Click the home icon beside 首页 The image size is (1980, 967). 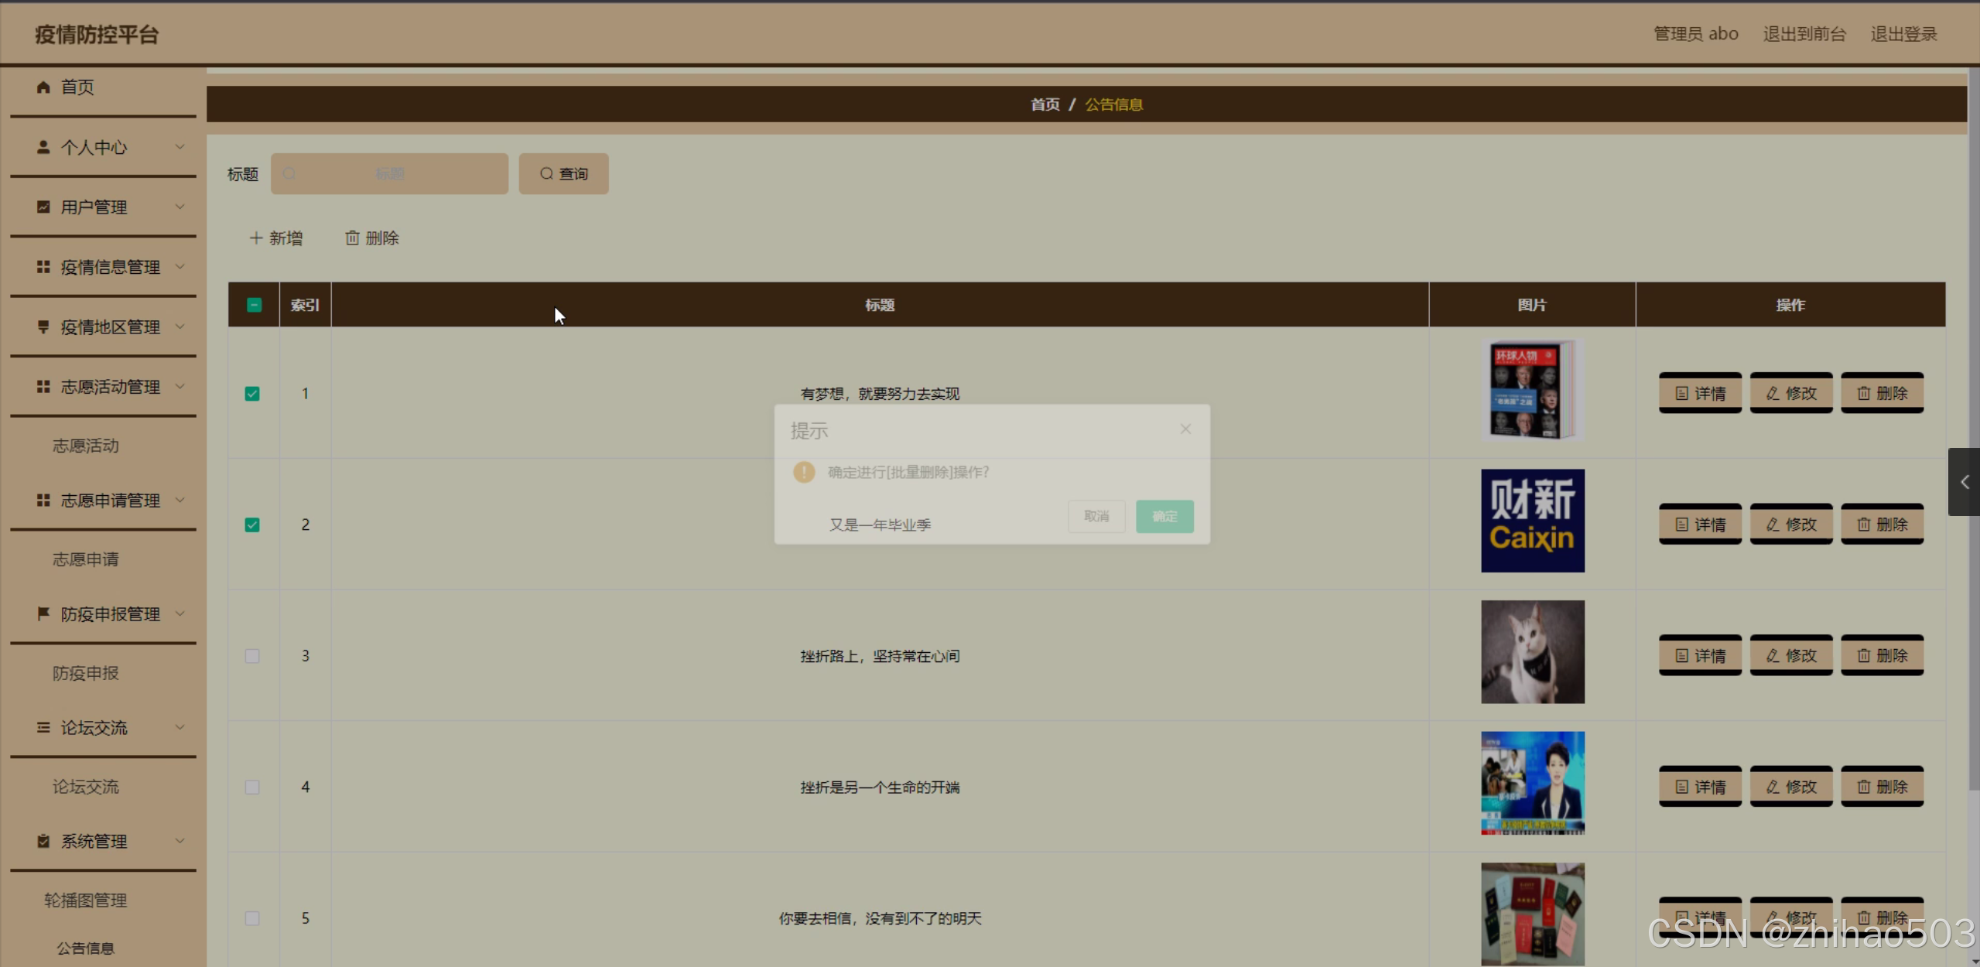43,87
